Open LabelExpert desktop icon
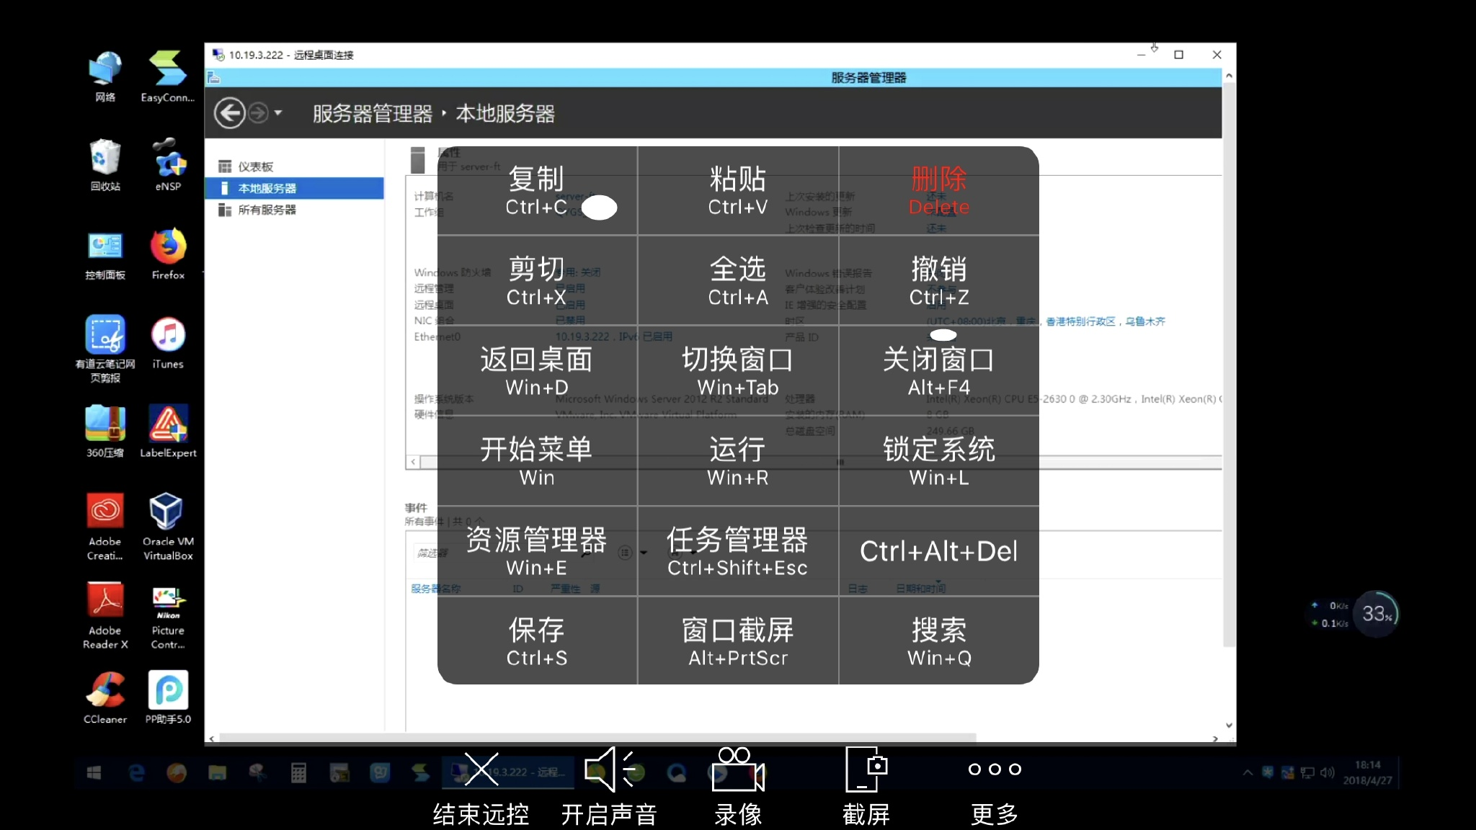The image size is (1476, 830). [168, 432]
